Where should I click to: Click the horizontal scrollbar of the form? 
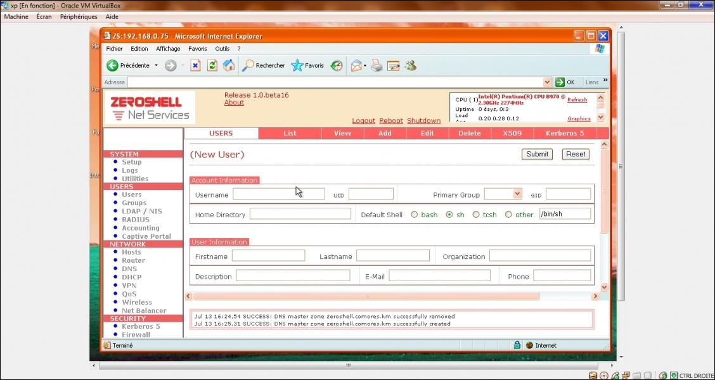366,296
